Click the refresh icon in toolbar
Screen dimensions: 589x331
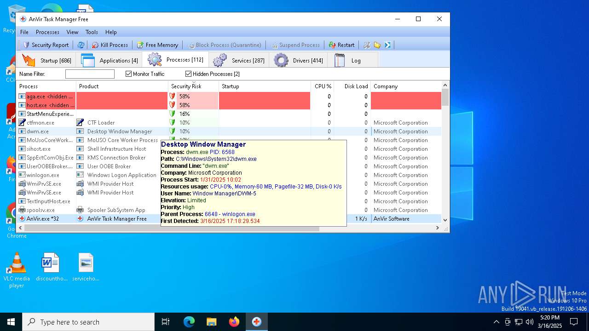pyautogui.click(x=81, y=45)
